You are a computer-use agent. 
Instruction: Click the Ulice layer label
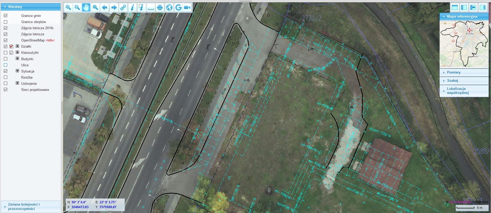coord(25,65)
